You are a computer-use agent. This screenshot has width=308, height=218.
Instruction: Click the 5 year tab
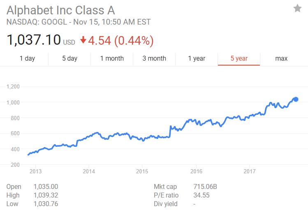click(x=239, y=58)
